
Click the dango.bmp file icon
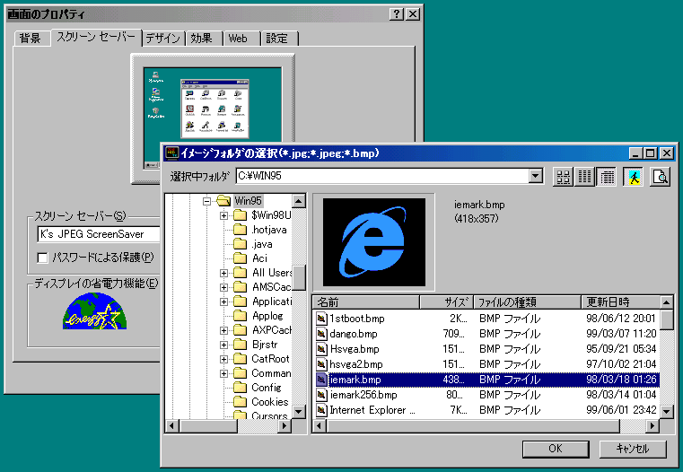[x=321, y=334]
